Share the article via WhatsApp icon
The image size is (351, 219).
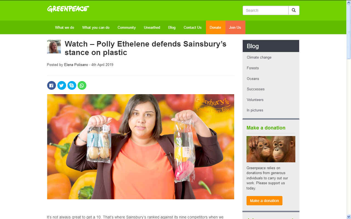pos(82,85)
